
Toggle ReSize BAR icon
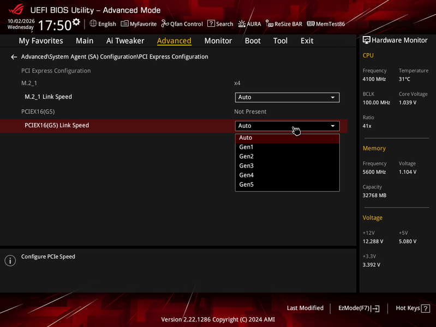(x=269, y=23)
